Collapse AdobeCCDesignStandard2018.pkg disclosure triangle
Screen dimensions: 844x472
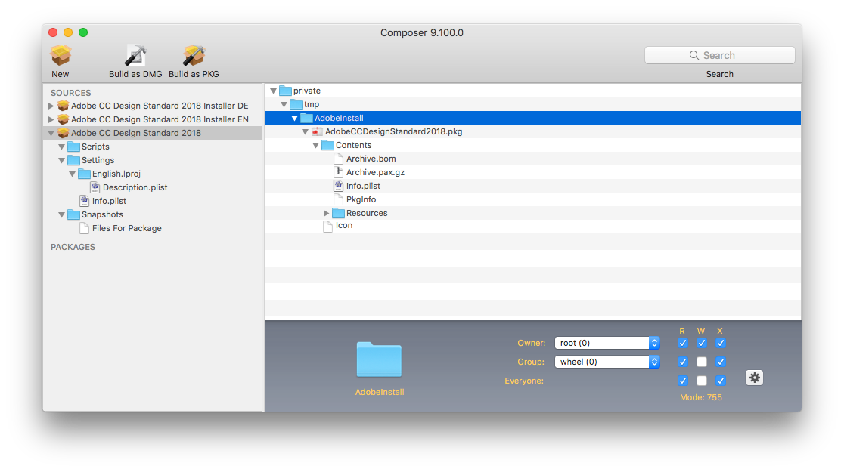(306, 131)
